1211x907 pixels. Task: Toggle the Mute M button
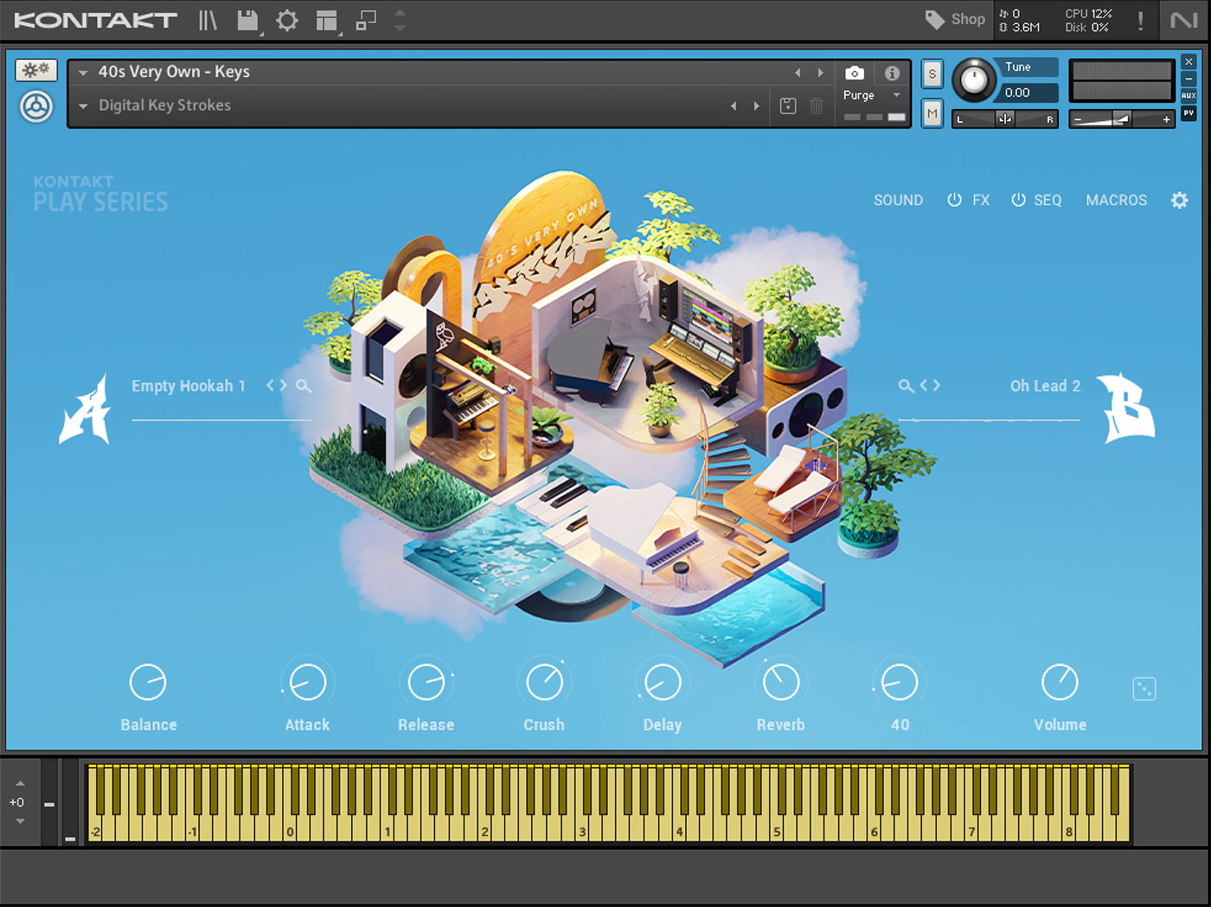[932, 113]
